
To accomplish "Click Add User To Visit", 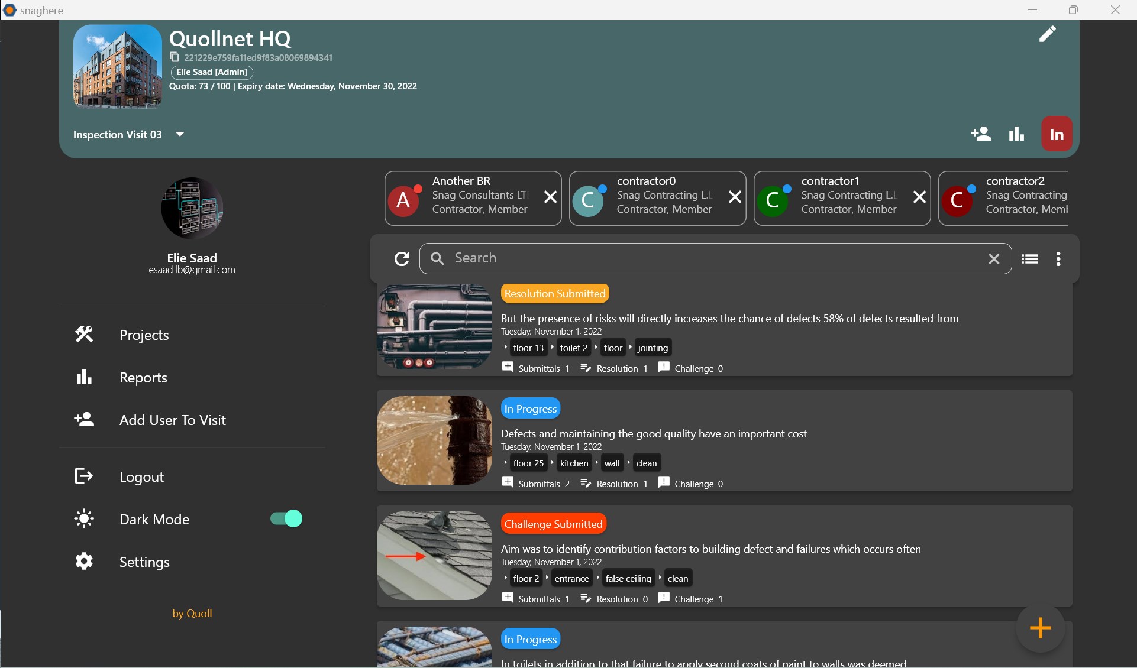I will pyautogui.click(x=172, y=420).
